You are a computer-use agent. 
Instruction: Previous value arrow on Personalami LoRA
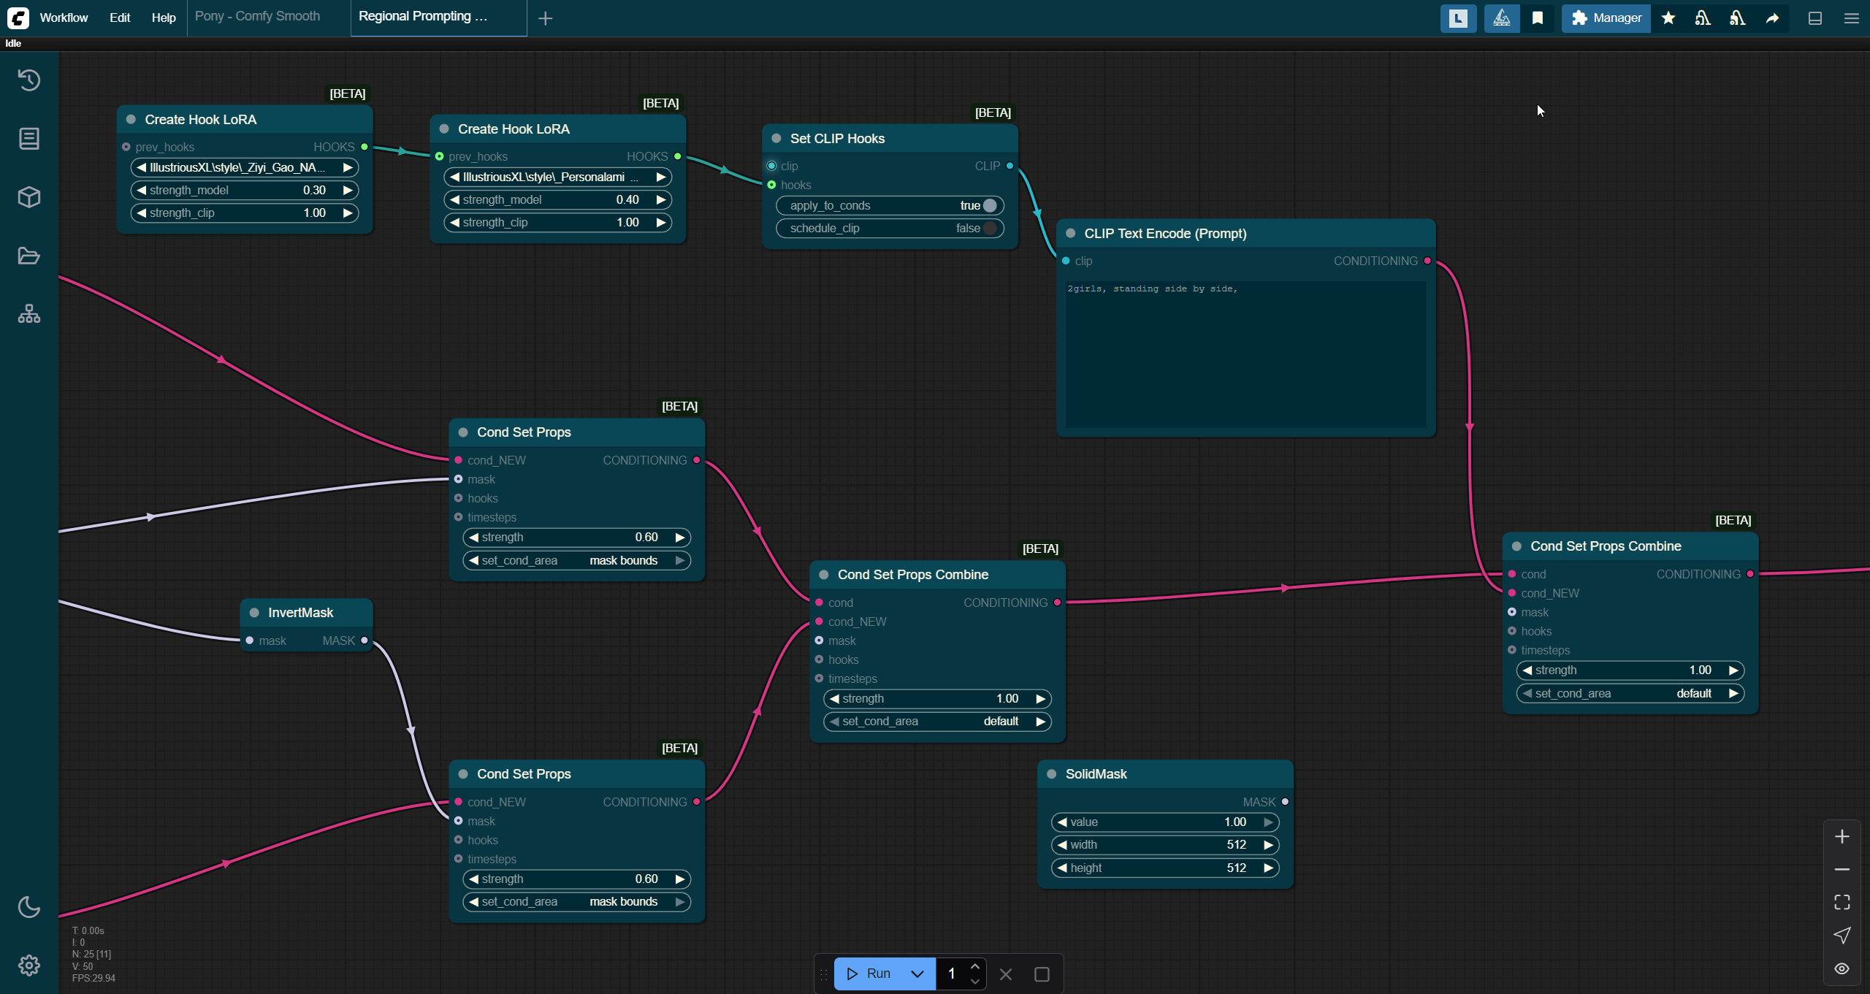point(454,177)
